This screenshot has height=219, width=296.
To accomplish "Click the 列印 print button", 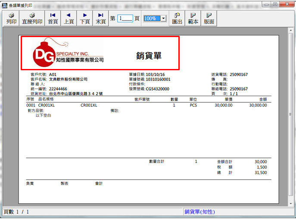I will click(x=11, y=18).
